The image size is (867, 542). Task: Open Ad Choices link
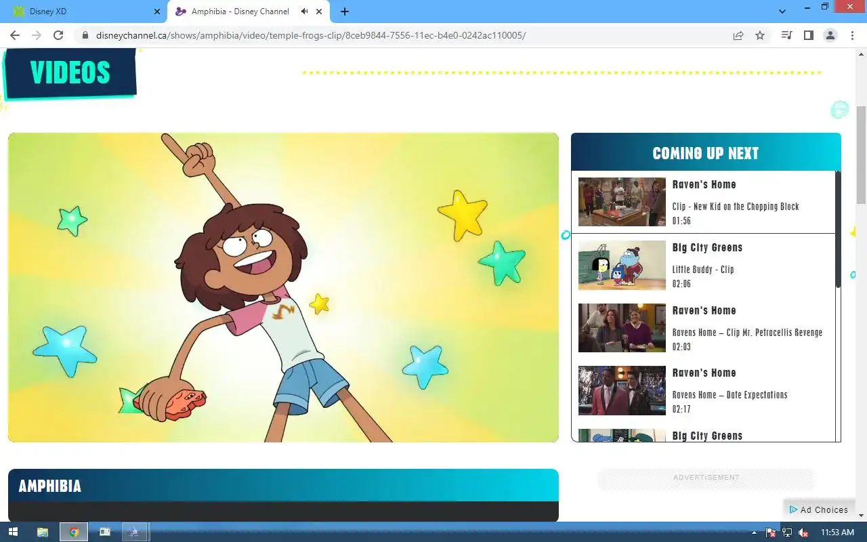[818, 509]
